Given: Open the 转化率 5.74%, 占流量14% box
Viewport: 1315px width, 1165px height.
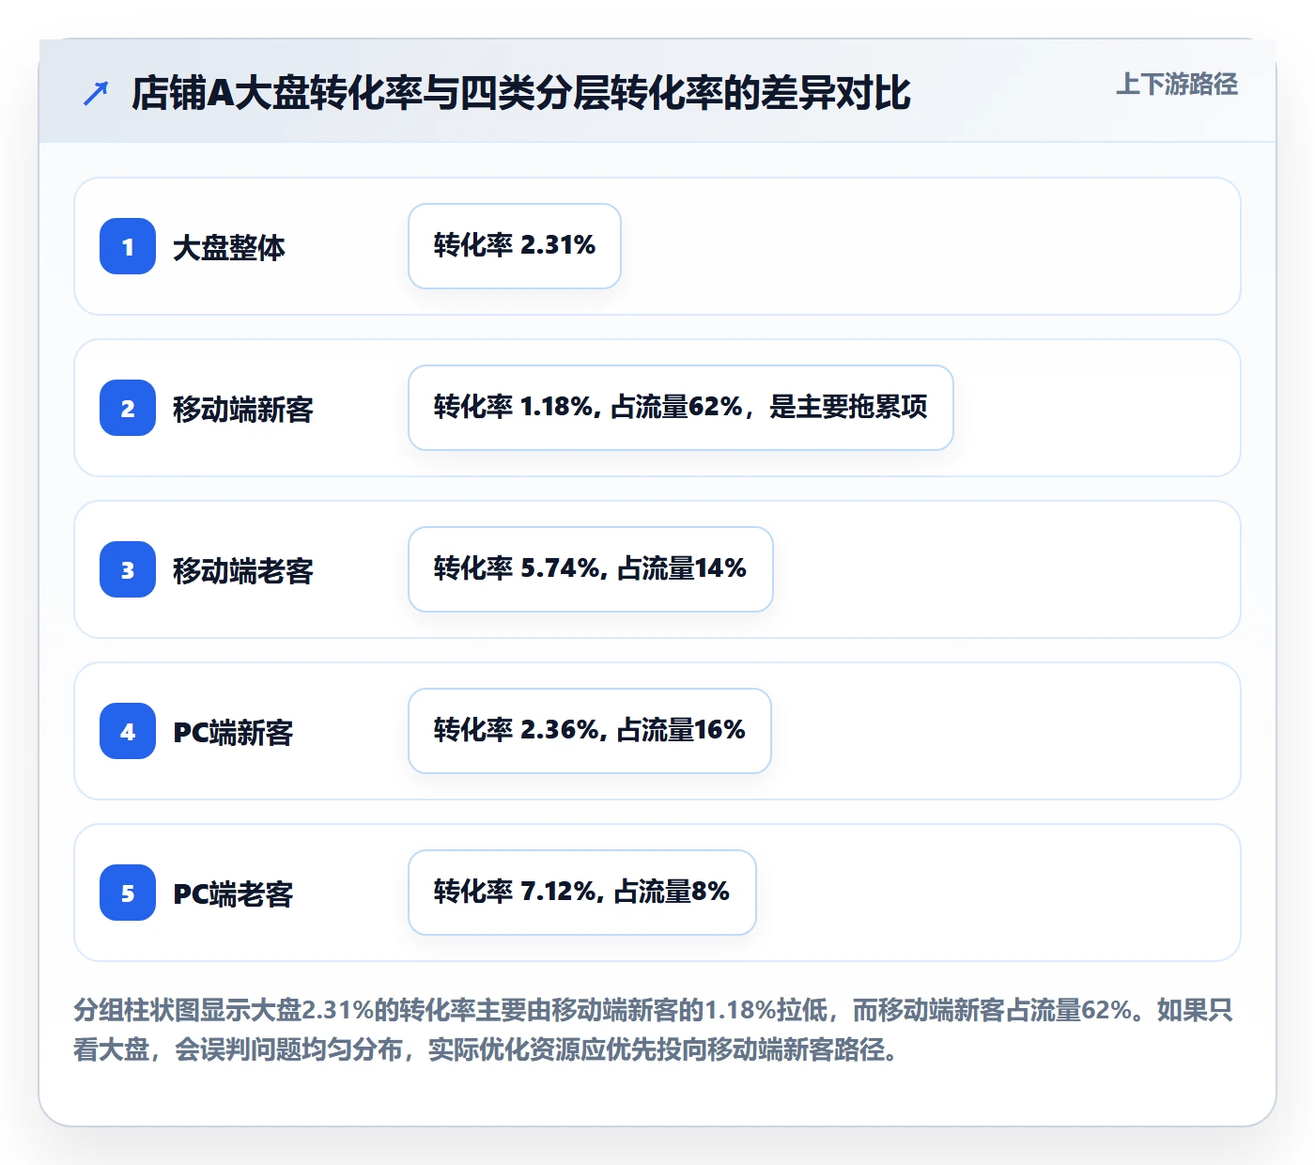Looking at the screenshot, I should point(591,569).
